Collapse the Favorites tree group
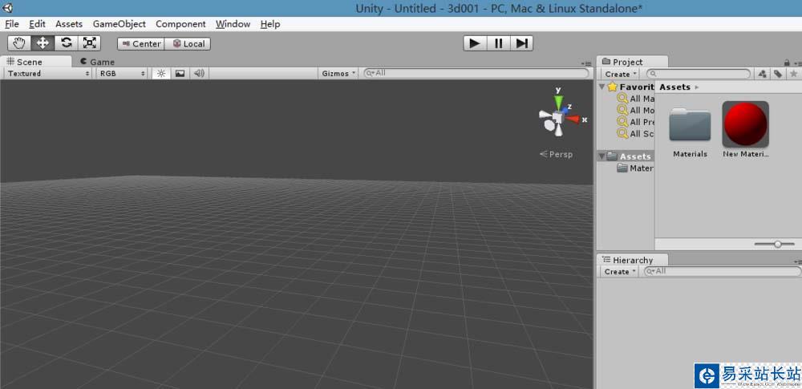This screenshot has width=802, height=389. click(602, 87)
